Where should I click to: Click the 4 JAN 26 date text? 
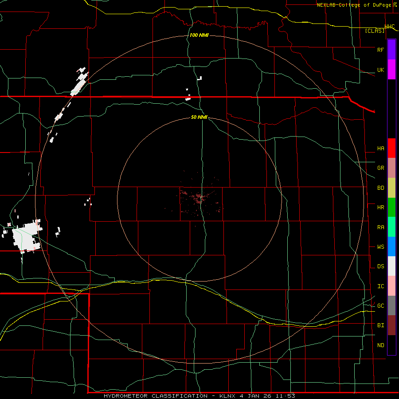click(x=255, y=396)
